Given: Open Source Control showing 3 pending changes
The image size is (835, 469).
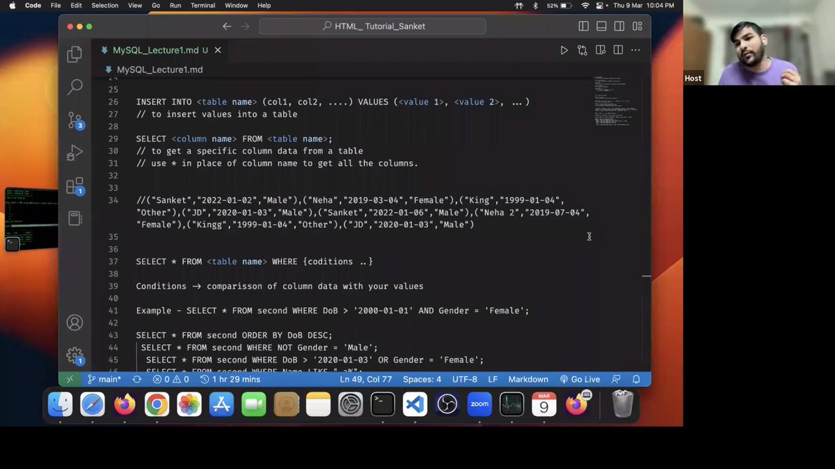Looking at the screenshot, I should coord(74,120).
